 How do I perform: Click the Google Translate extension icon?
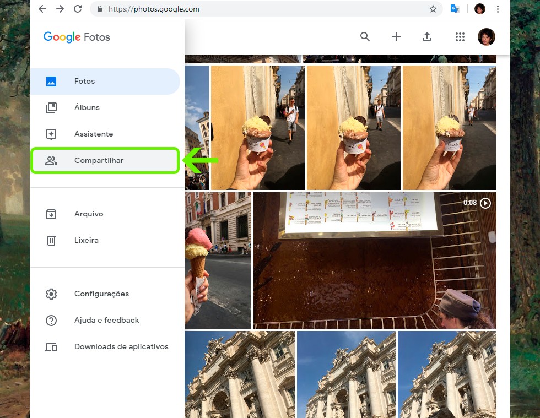tap(455, 9)
